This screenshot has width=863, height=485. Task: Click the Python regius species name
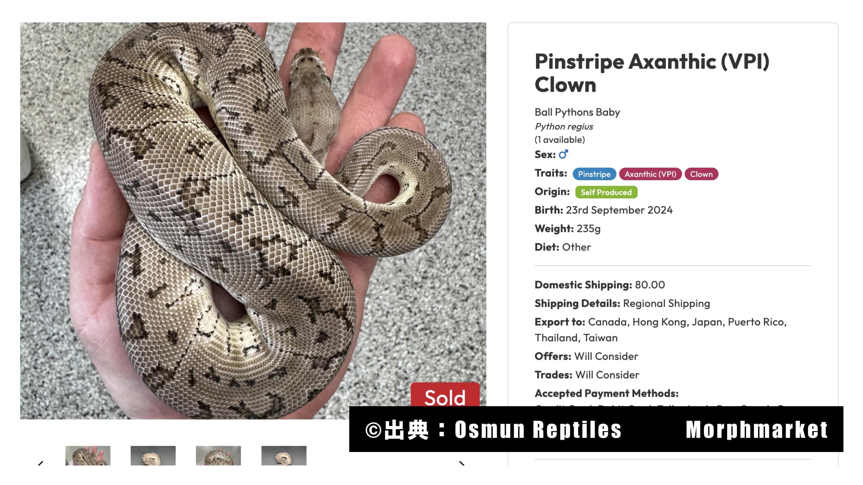coord(564,127)
